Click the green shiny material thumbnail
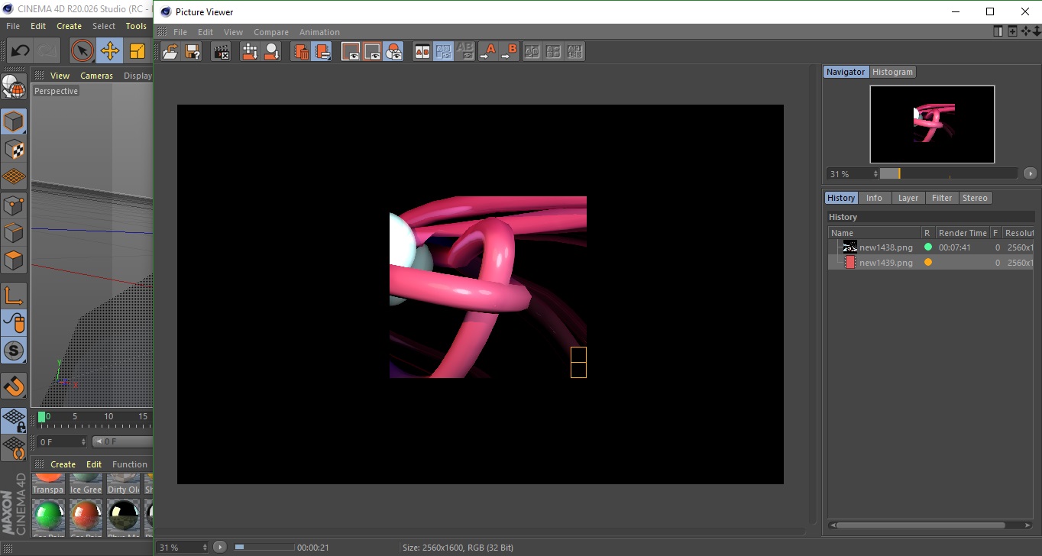The image size is (1042, 556). 48,516
